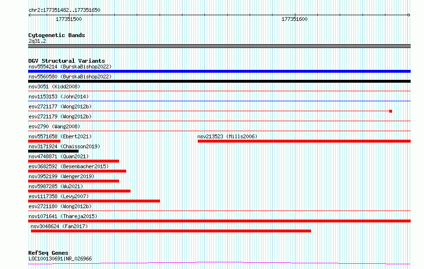Click nsv213523 (Mills2006) label
424x269 pixels.
tap(227, 136)
